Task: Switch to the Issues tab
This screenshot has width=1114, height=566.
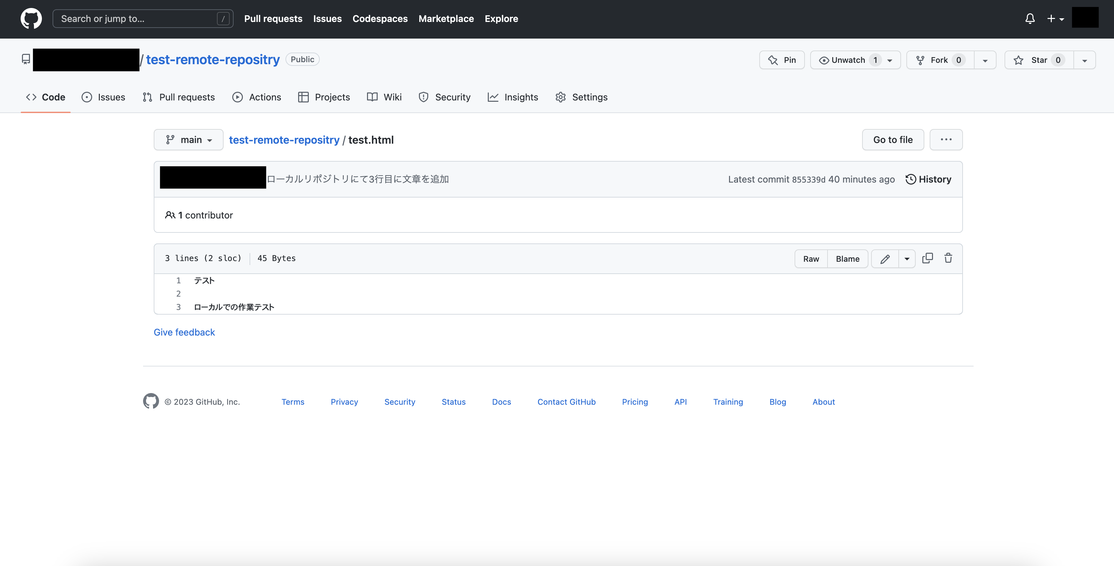Action: (x=103, y=97)
